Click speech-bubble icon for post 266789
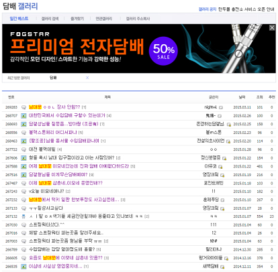 (24, 250)
